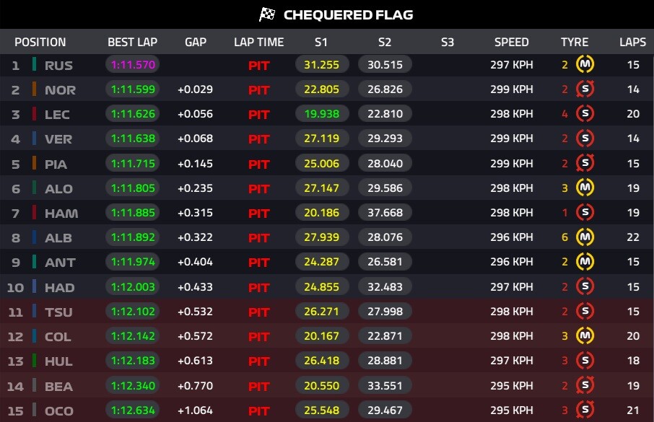Open driver HAM in position 7
The height and width of the screenshot is (422, 654).
click(60, 213)
